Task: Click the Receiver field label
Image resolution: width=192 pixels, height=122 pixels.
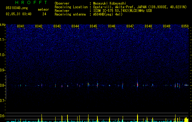Action: pos(62,11)
